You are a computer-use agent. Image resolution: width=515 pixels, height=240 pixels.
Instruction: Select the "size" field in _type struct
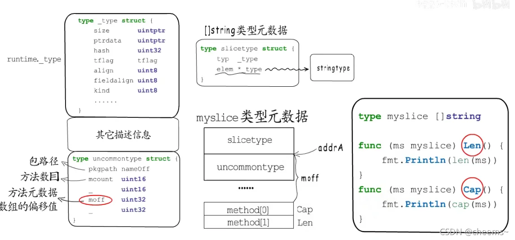click(101, 31)
